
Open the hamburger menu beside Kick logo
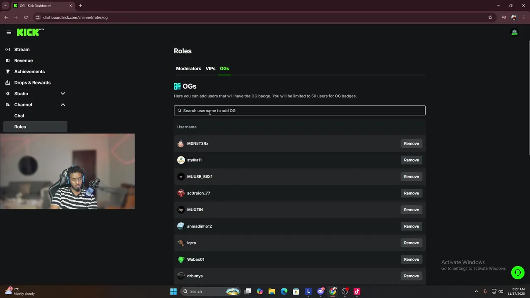pyautogui.click(x=9, y=32)
